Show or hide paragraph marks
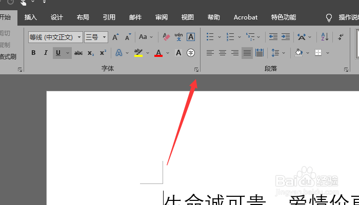Image resolution: width=359 pixels, height=205 pixels. [x=341, y=37]
